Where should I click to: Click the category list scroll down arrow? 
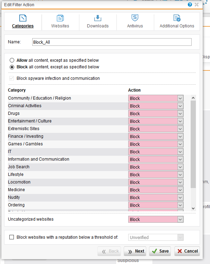coord(193,208)
